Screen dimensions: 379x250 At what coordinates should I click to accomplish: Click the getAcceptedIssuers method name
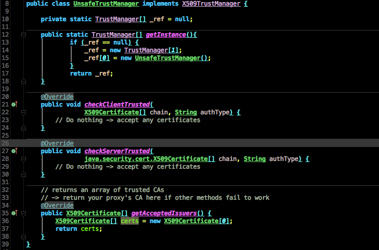pyautogui.click(x=164, y=213)
